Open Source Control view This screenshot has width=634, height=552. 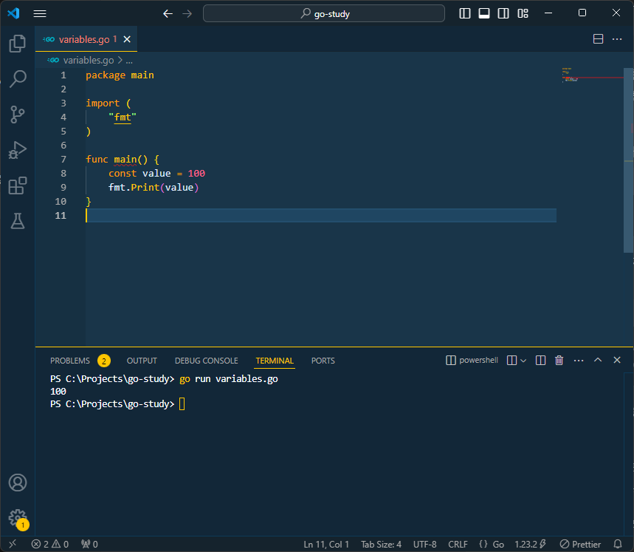[x=18, y=114]
